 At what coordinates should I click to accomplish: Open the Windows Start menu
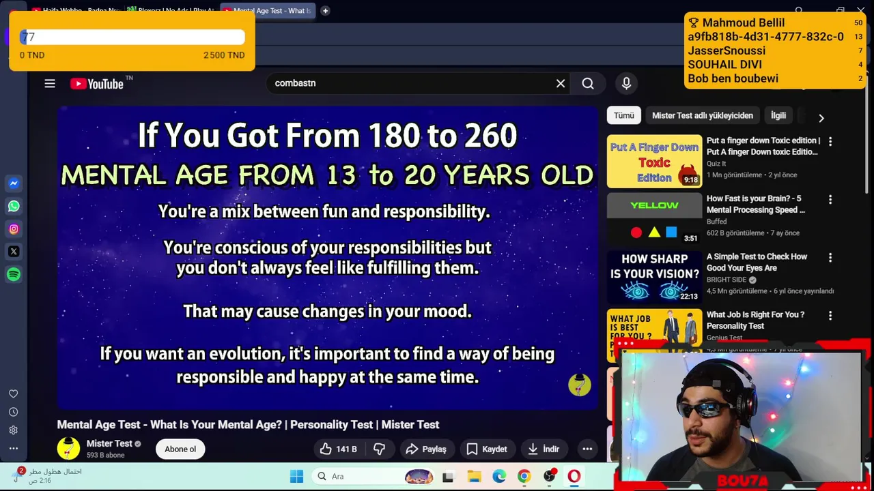point(296,476)
